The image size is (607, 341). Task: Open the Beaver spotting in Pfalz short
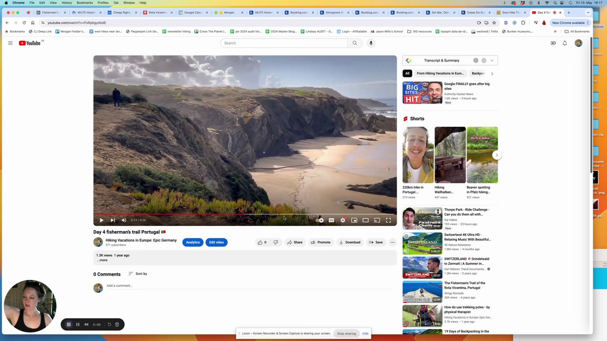(482, 162)
